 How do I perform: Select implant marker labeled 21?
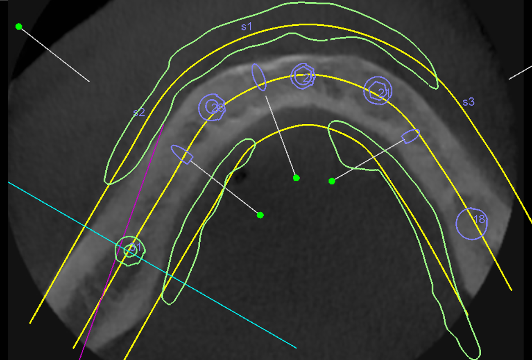tap(378, 91)
